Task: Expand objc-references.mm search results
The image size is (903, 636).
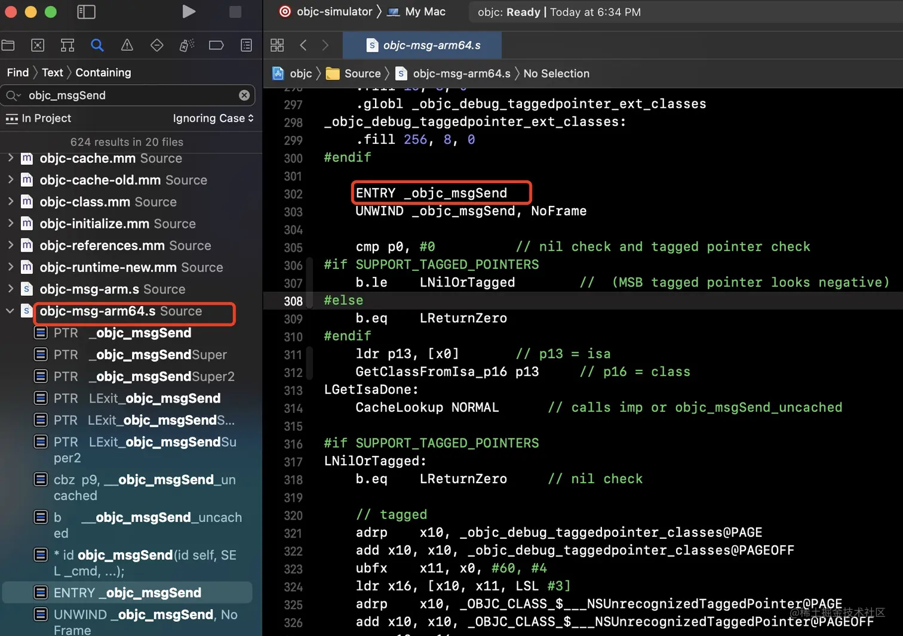Action: (10, 245)
